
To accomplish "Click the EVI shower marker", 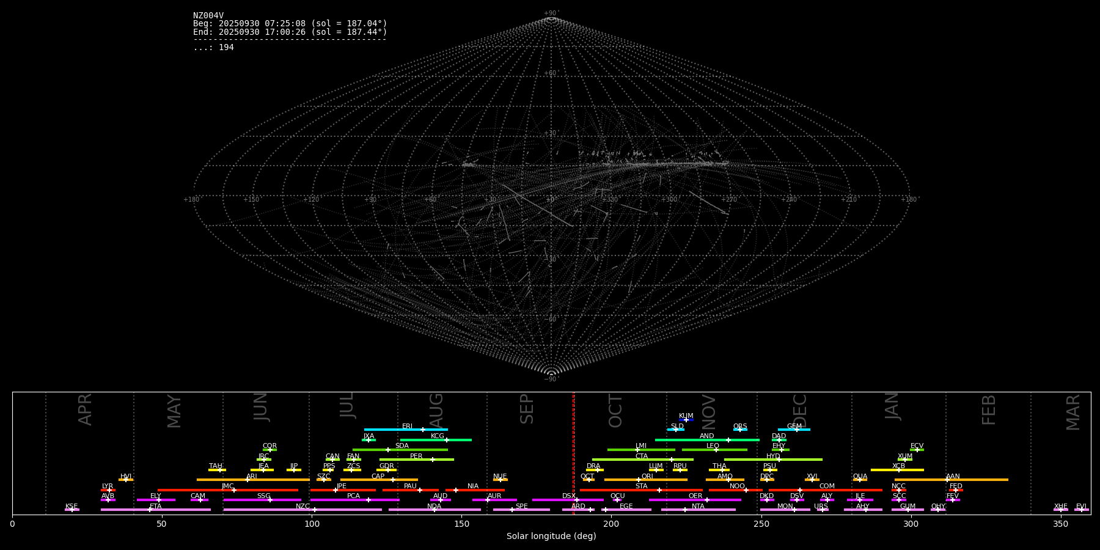I will 1081,510.
